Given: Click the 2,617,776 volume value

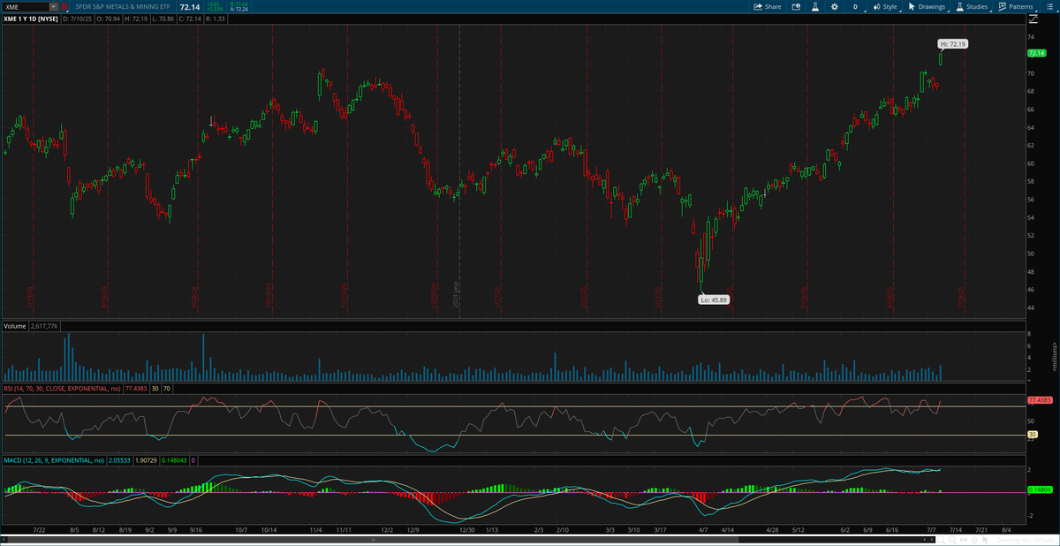Looking at the screenshot, I should pyautogui.click(x=45, y=326).
